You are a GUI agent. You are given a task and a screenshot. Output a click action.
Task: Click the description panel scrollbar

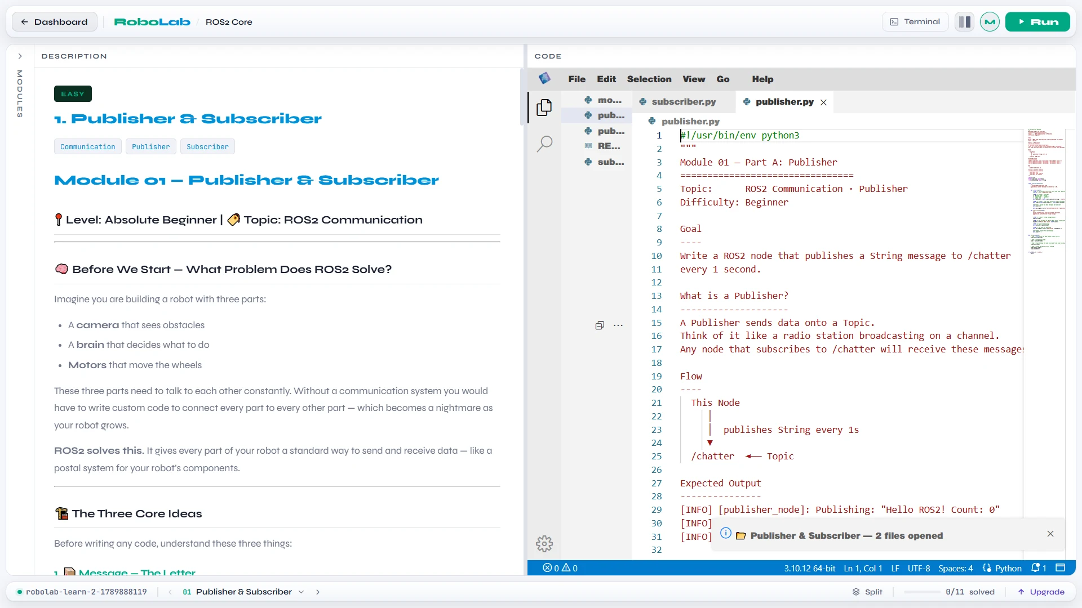(x=522, y=96)
